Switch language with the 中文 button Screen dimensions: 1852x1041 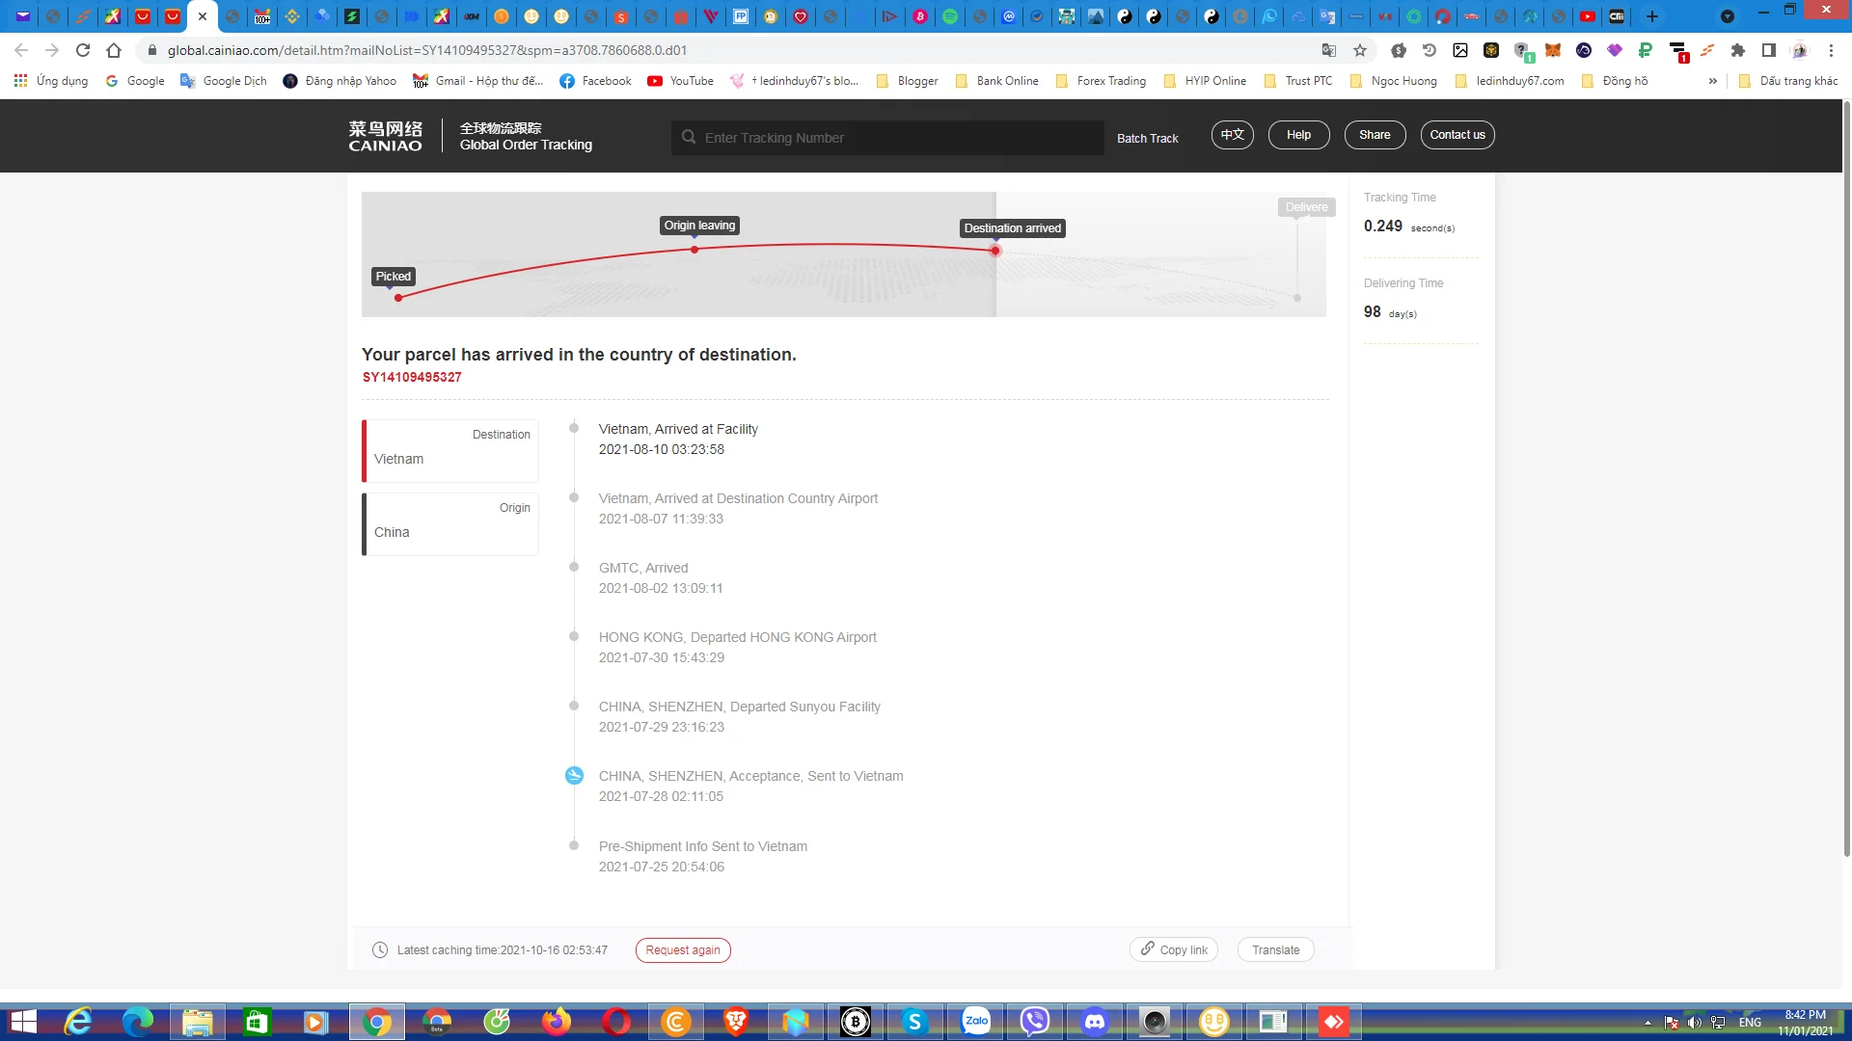[1232, 135]
